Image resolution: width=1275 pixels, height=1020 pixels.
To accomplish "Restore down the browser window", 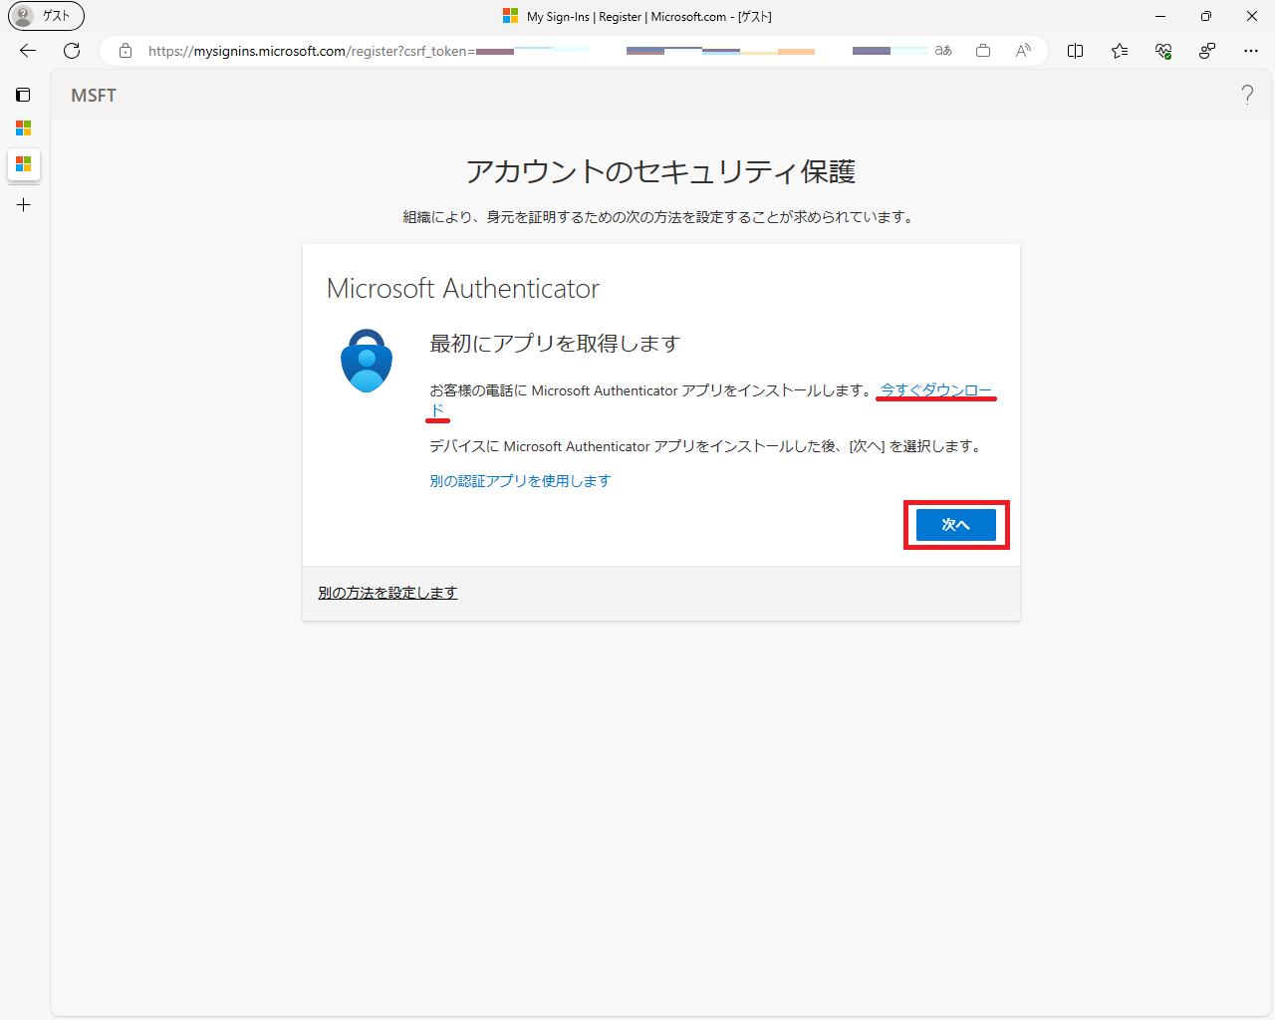I will pos(1206,16).
